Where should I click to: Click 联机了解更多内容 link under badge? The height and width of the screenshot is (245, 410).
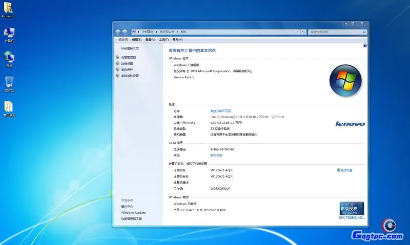coord(352,217)
